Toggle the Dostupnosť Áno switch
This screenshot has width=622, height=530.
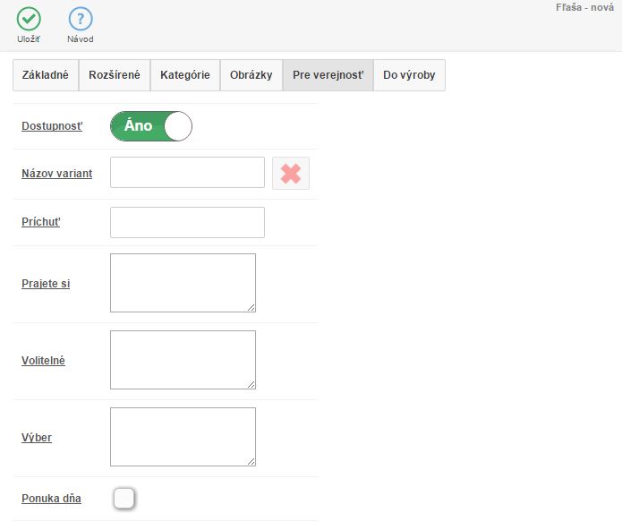pyautogui.click(x=151, y=126)
